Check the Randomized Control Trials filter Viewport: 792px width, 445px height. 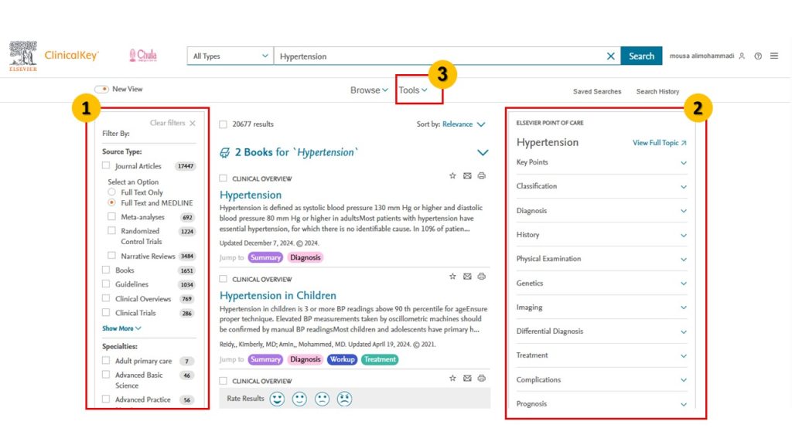(111, 230)
